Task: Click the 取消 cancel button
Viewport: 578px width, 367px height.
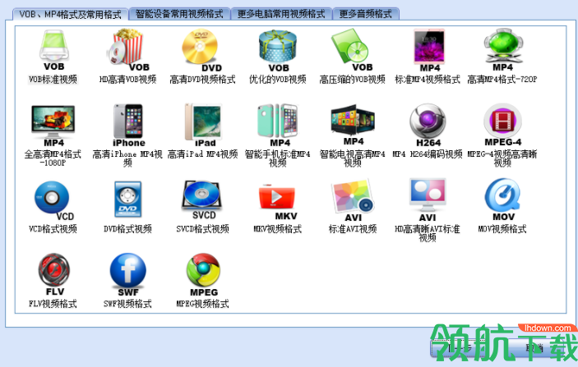Action: coord(534,348)
